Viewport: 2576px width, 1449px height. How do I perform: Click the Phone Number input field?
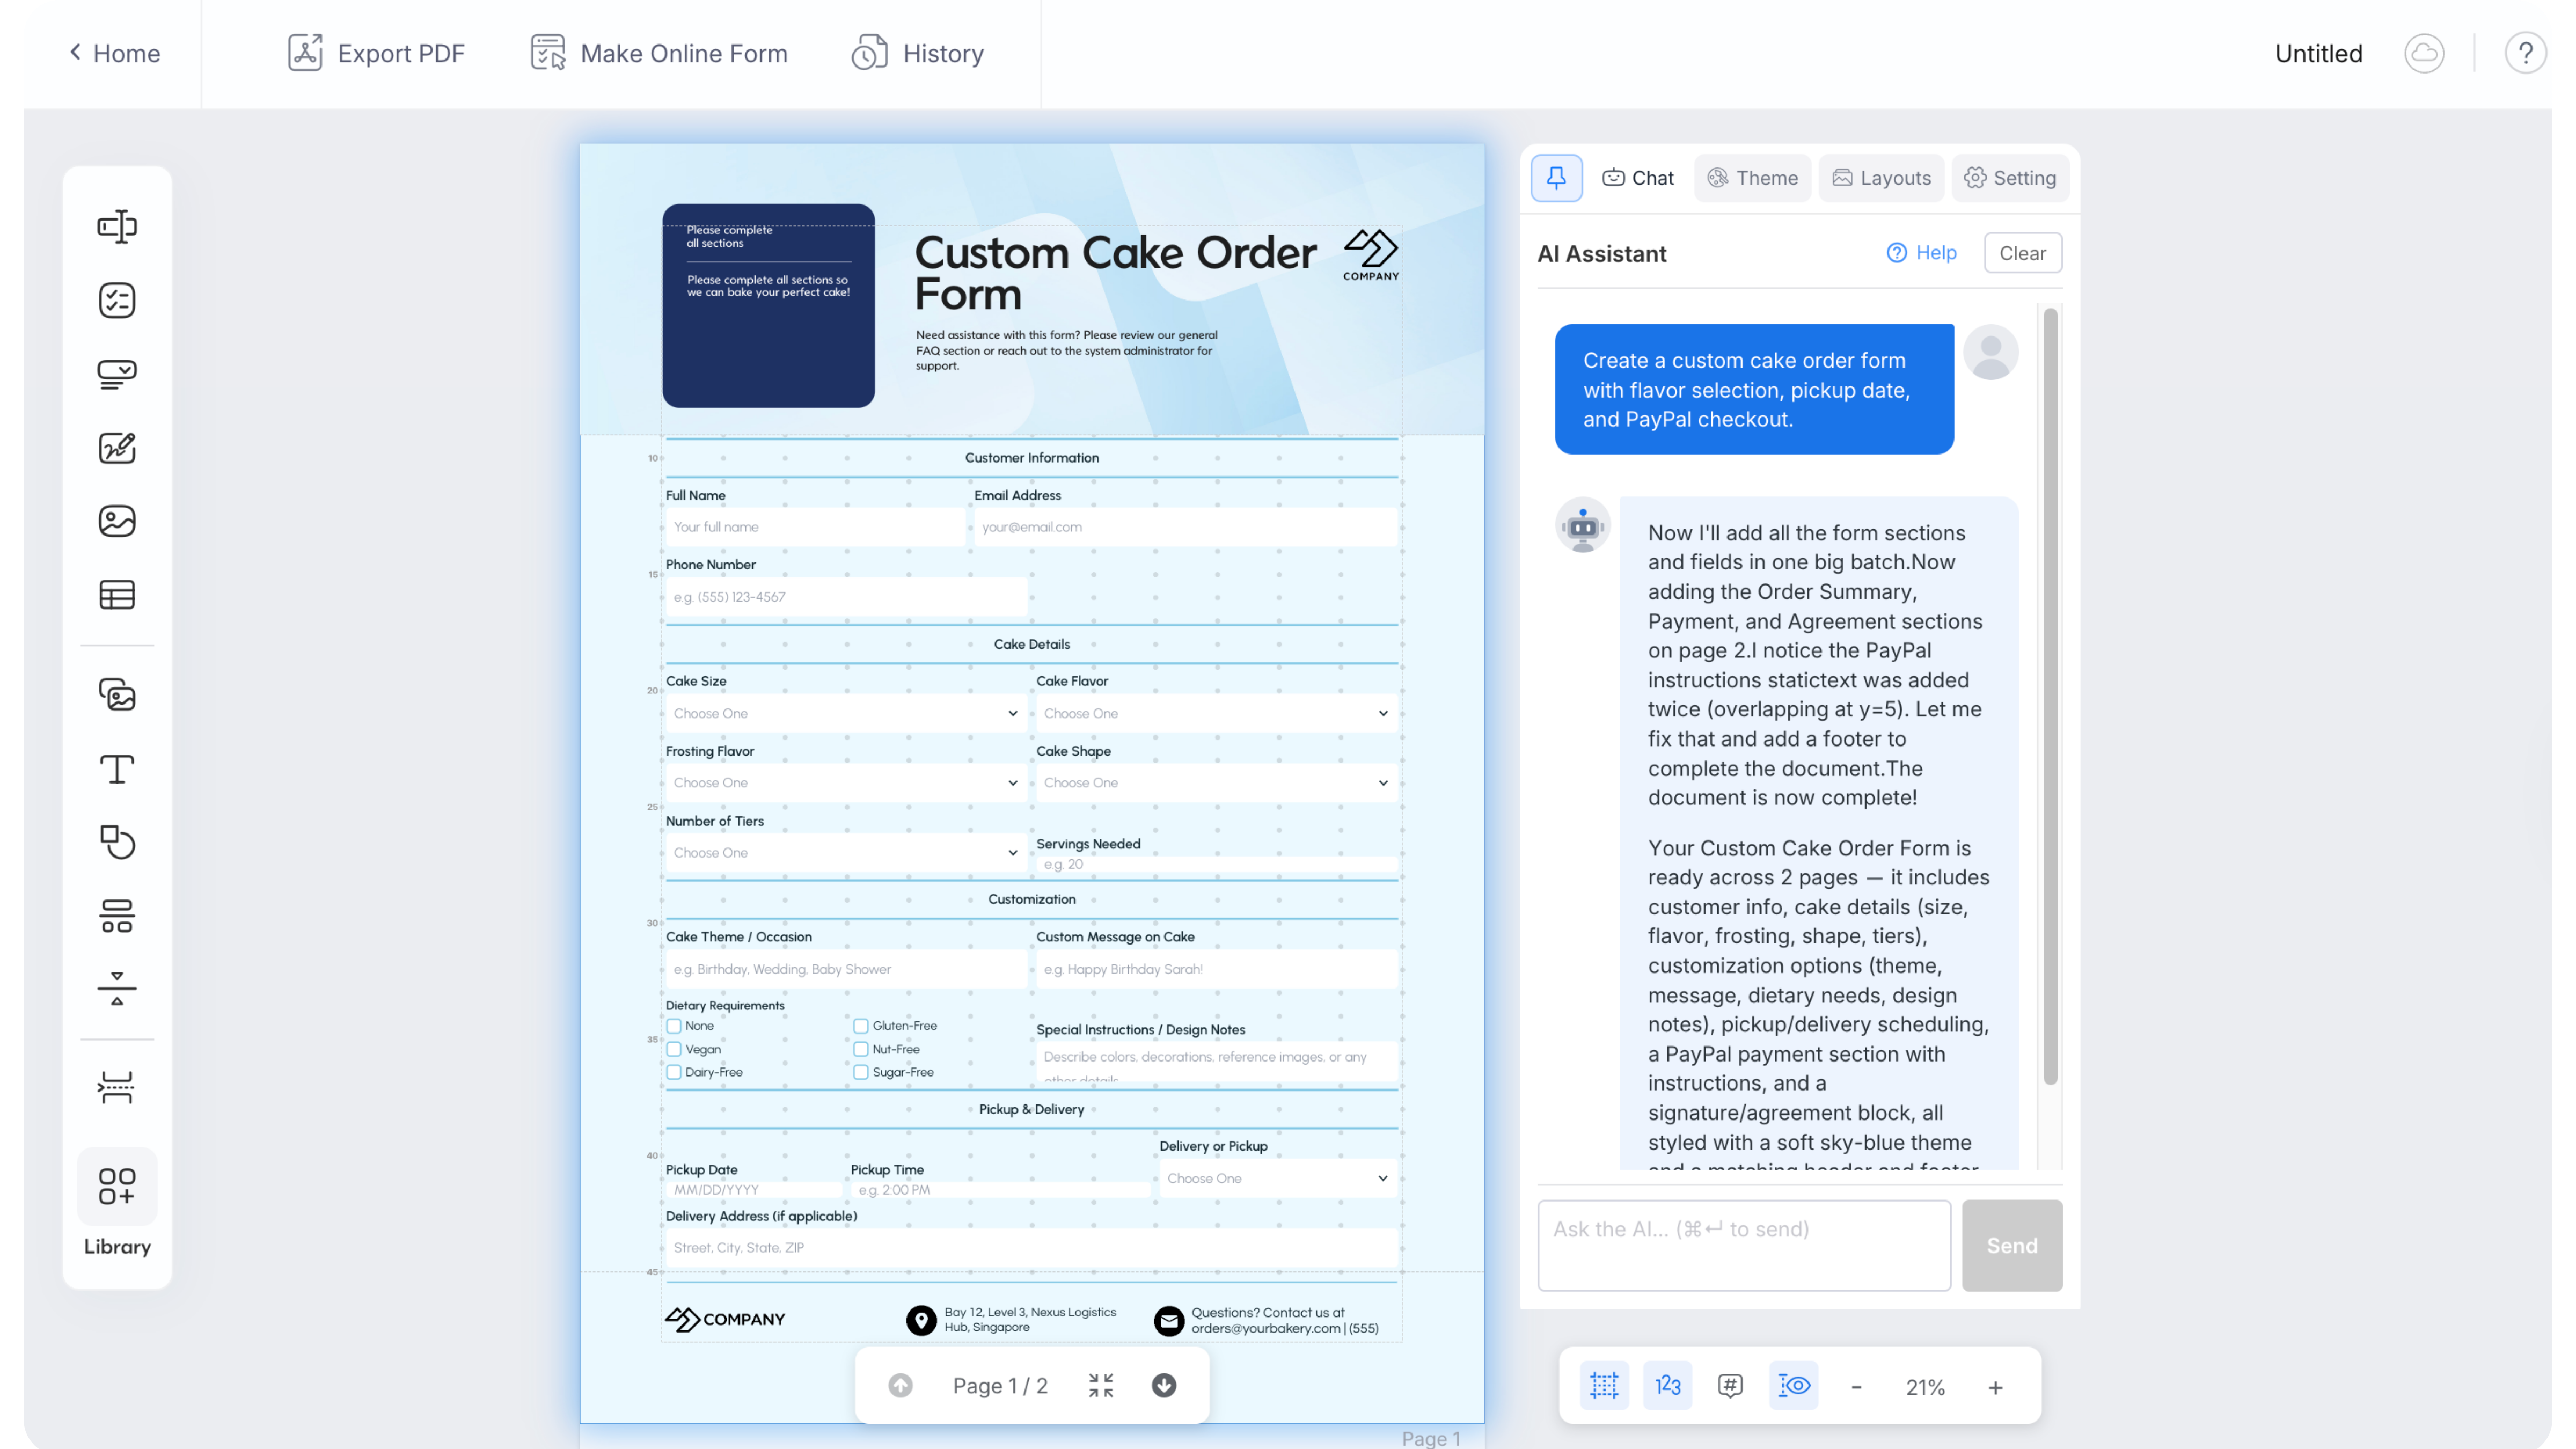pyautogui.click(x=846, y=597)
